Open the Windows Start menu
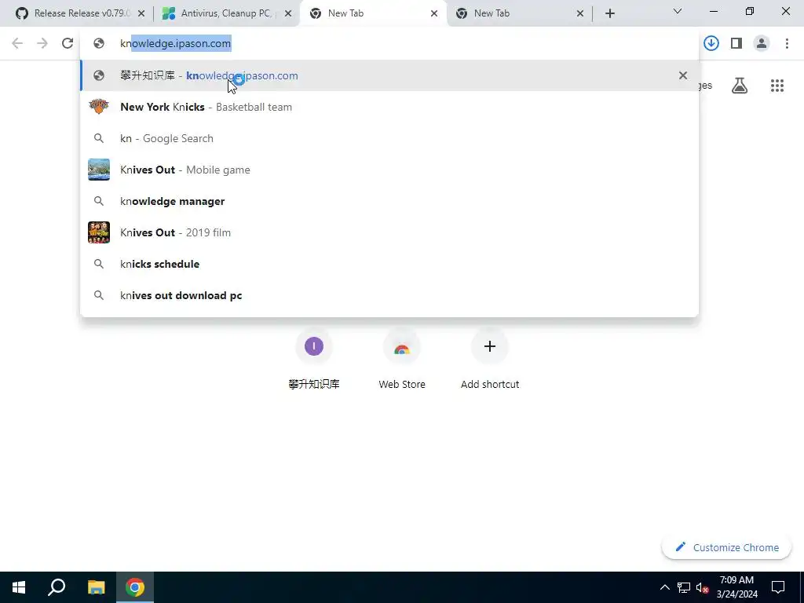Screen dimensions: 804x603 [x=19, y=587]
